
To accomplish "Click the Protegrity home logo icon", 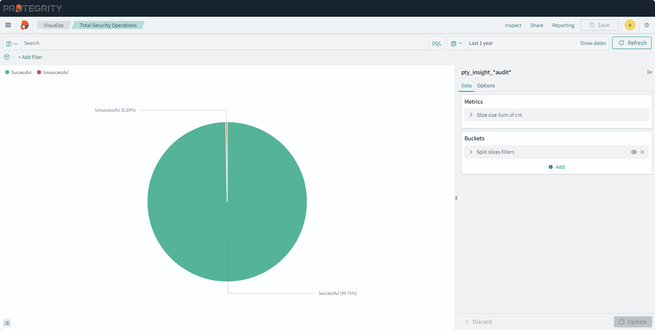I will click(x=25, y=25).
